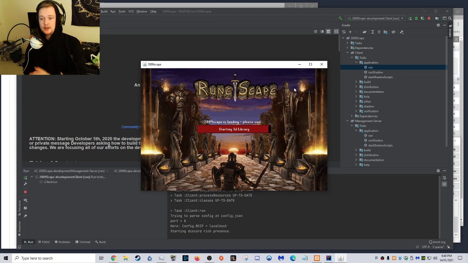This screenshot has height=263, width=468.
Task: Start debugging with the bug icon
Action: [x=416, y=18]
